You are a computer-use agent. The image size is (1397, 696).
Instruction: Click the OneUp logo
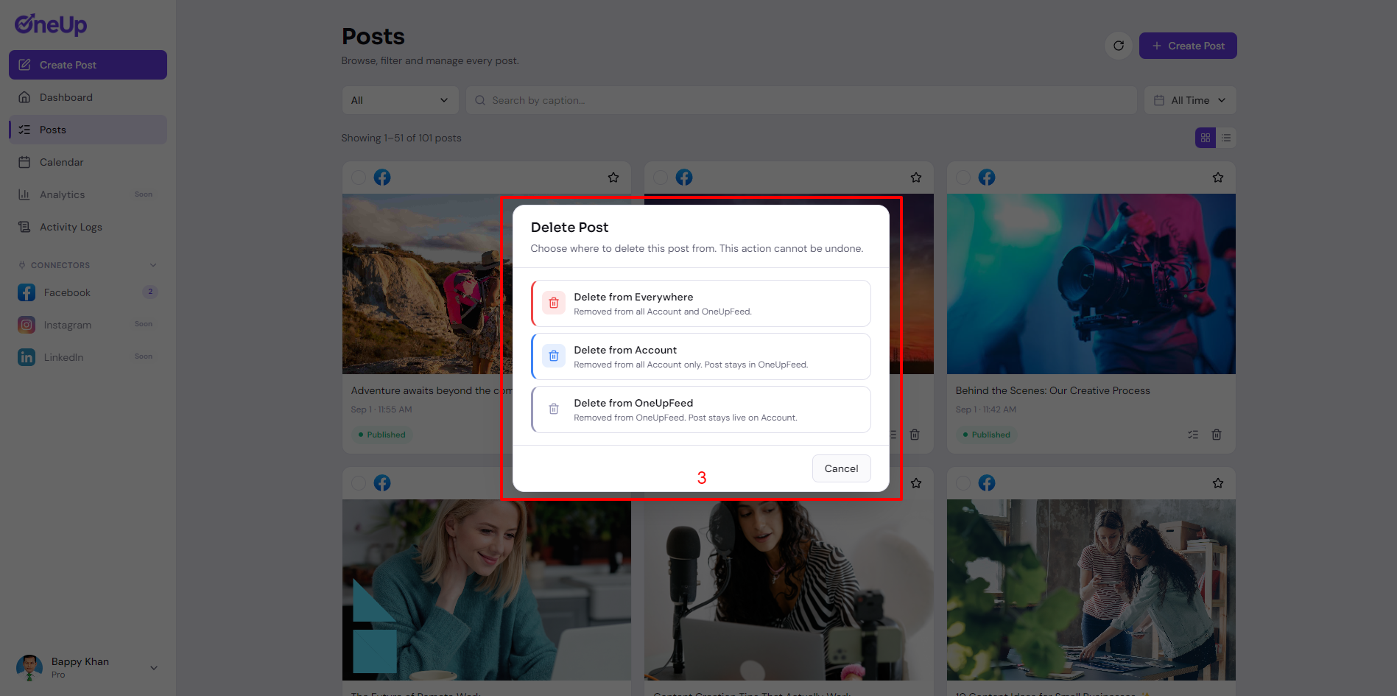click(x=51, y=24)
